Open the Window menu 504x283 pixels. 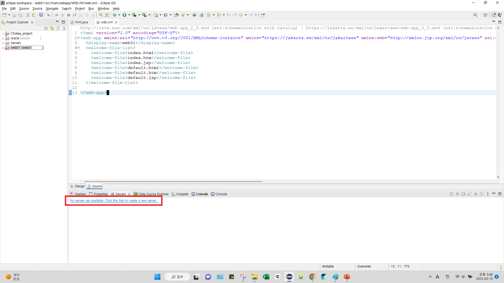point(103,9)
